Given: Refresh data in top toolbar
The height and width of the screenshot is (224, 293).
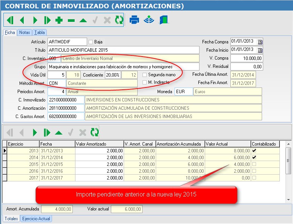Looking at the screenshot, I should 119,20.
